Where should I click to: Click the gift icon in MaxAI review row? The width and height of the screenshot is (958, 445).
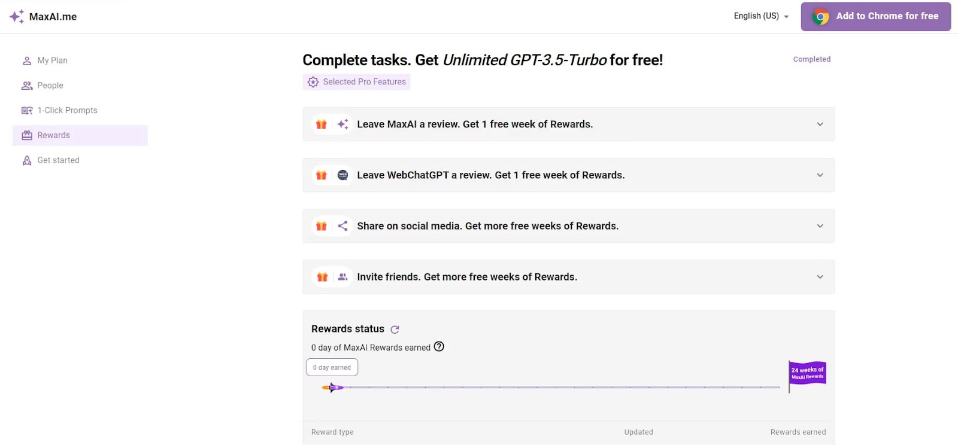(x=322, y=124)
